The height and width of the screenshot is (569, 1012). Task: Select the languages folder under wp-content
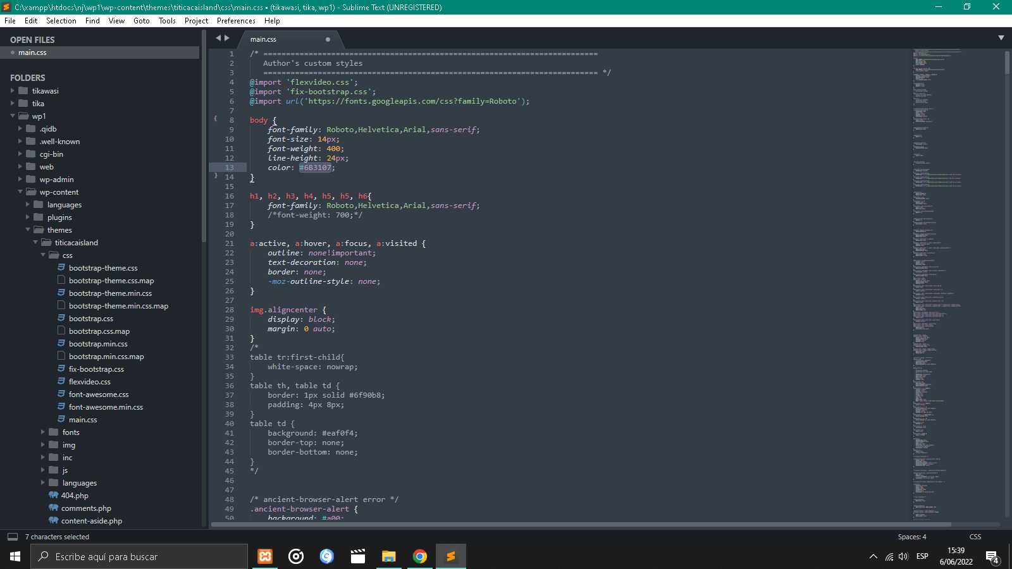click(65, 205)
